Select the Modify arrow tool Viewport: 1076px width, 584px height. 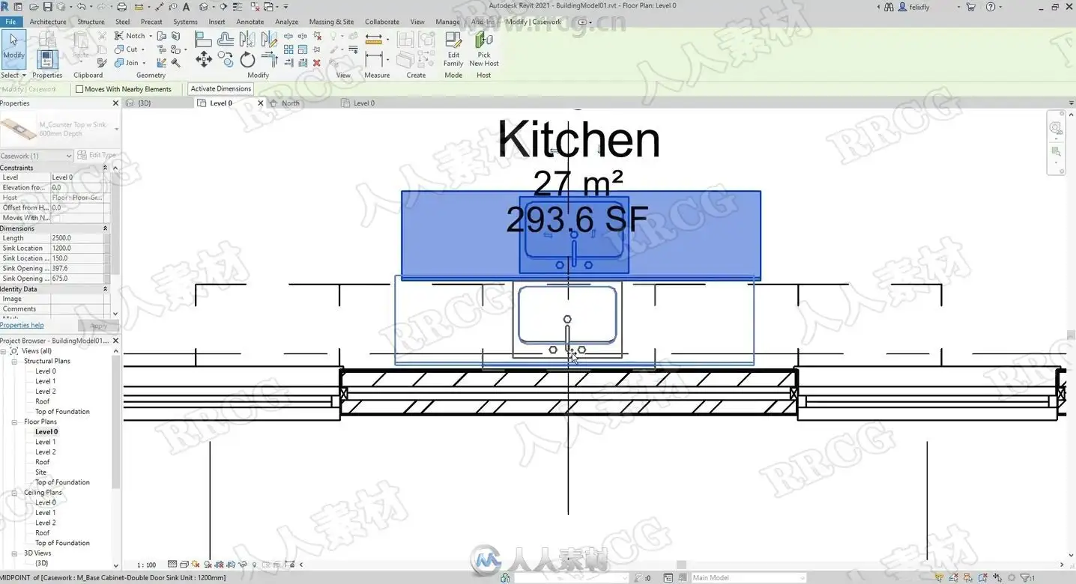(x=13, y=48)
